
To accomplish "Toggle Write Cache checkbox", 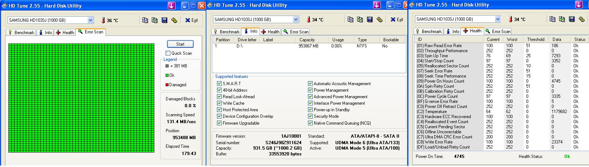I will pos(219,103).
